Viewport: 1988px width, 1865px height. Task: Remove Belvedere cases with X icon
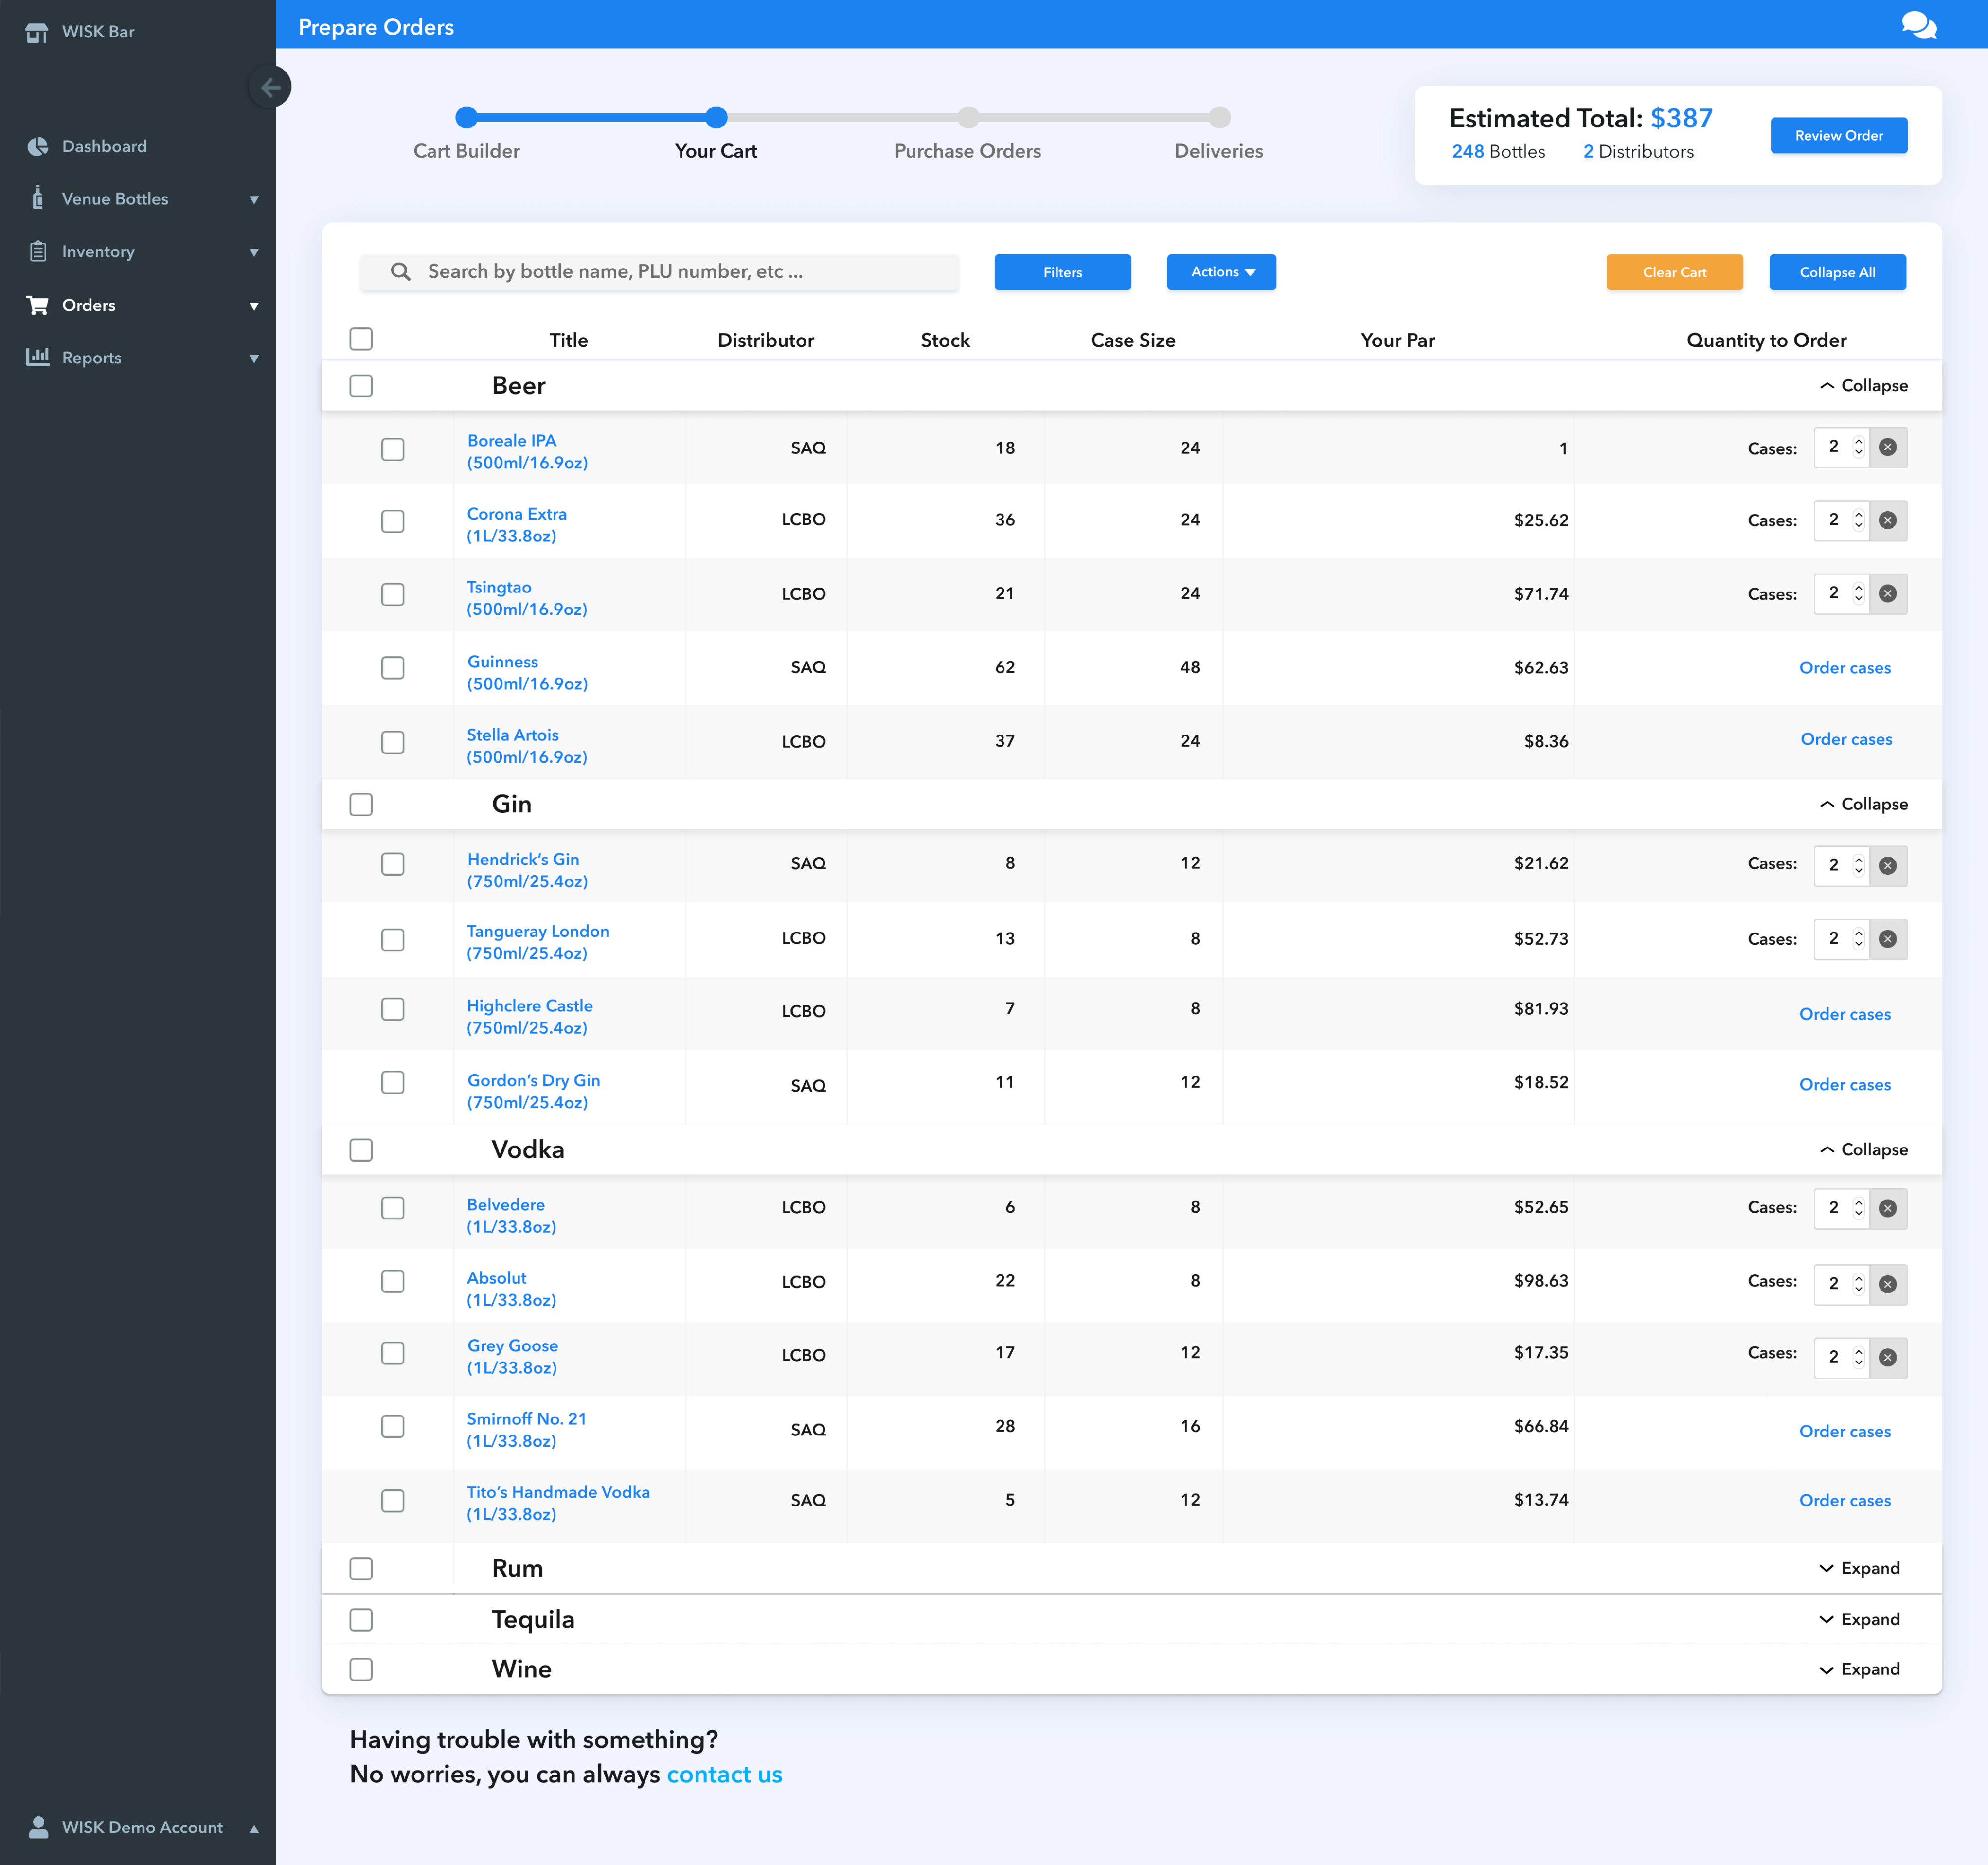1887,1208
